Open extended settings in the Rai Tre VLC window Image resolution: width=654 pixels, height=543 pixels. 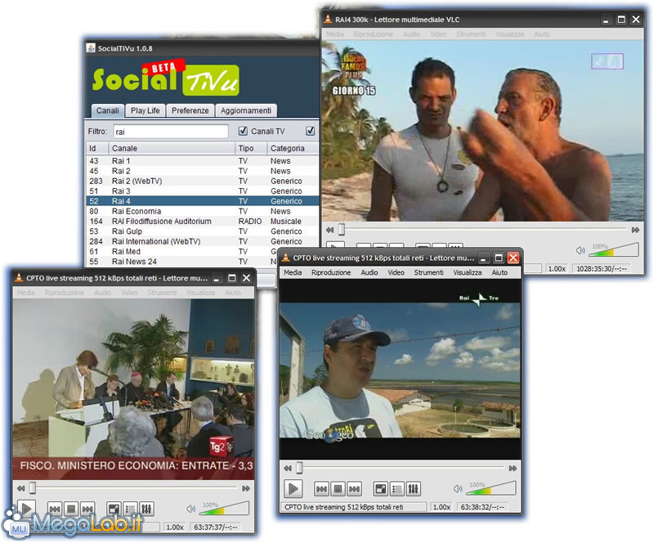point(413,489)
